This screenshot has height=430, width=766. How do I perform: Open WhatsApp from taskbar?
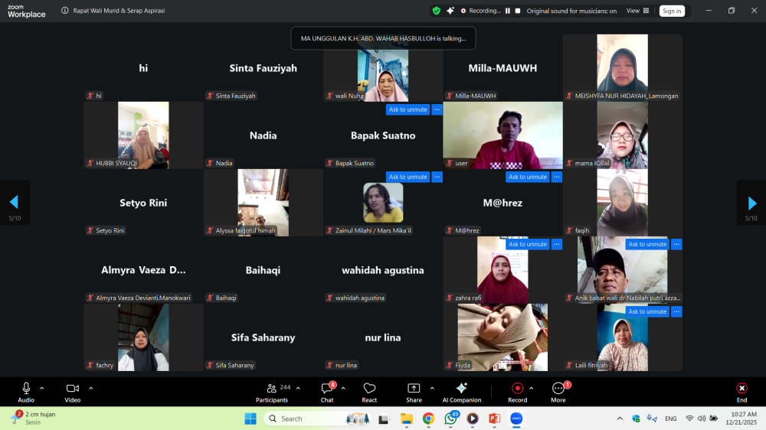451,419
